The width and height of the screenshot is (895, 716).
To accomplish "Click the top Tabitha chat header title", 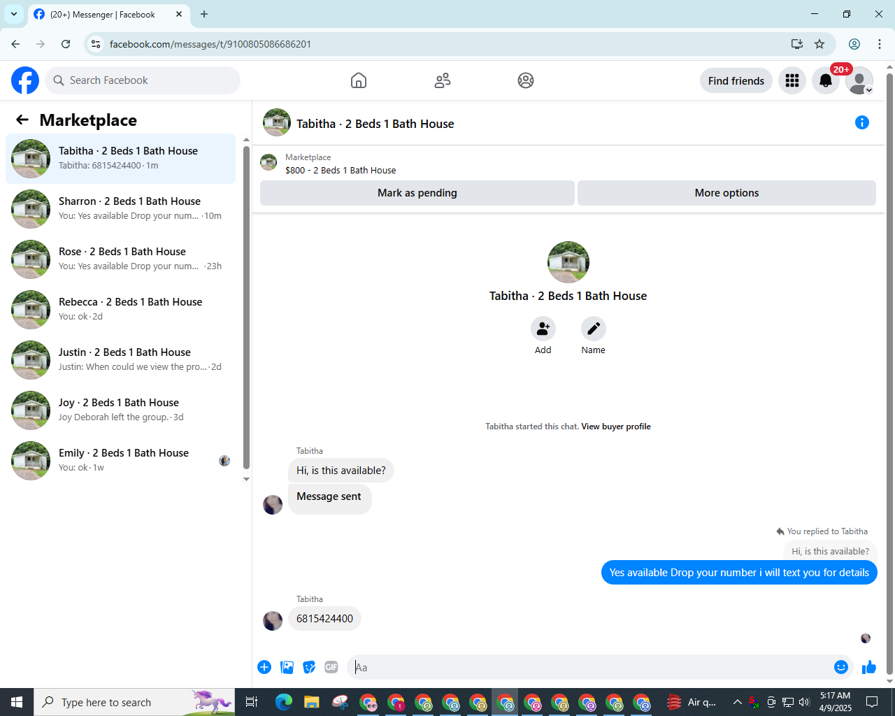I will click(x=375, y=124).
